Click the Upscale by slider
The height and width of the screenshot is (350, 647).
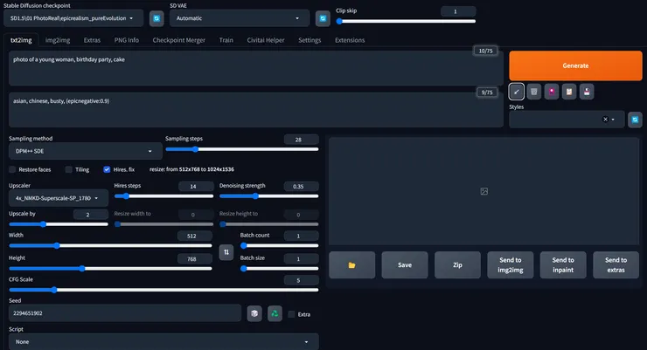(59, 224)
